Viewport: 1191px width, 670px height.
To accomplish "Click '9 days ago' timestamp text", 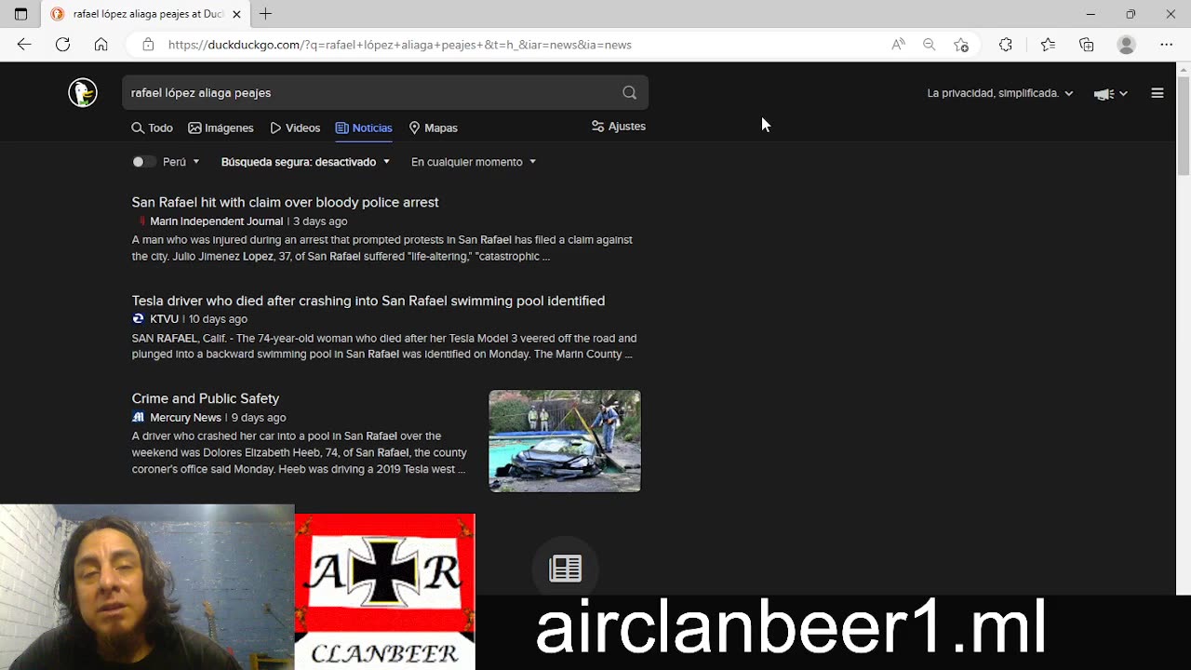I will coord(259,418).
